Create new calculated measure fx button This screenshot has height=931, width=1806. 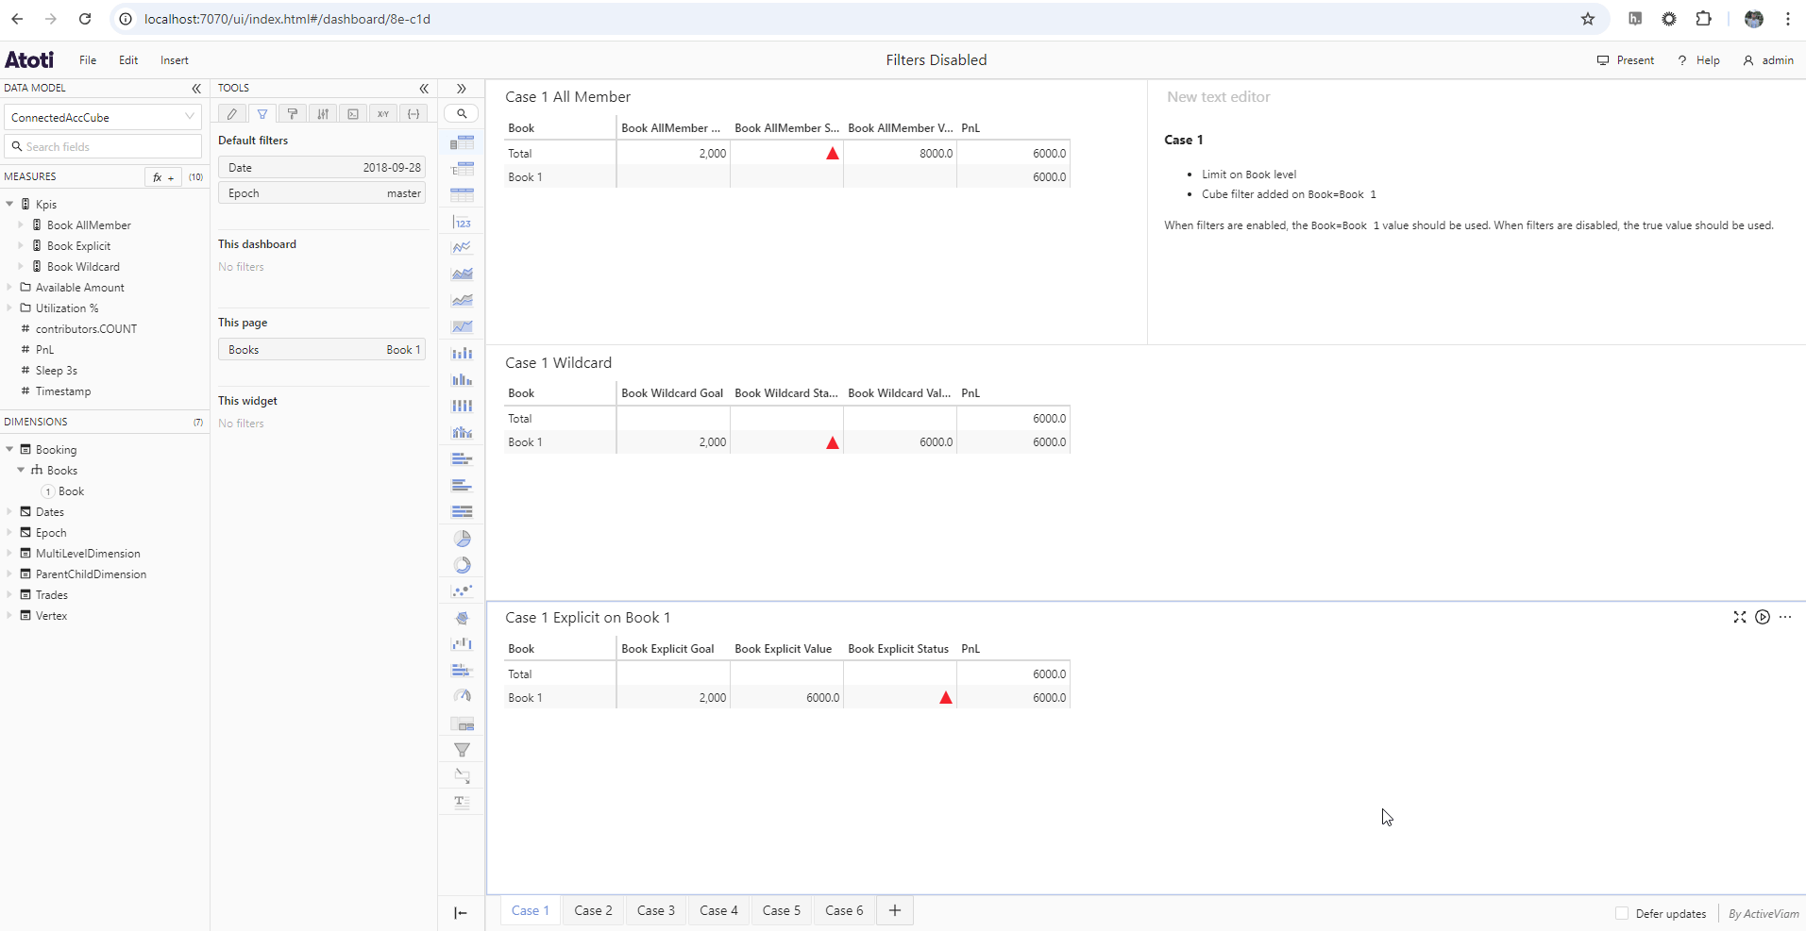163,176
